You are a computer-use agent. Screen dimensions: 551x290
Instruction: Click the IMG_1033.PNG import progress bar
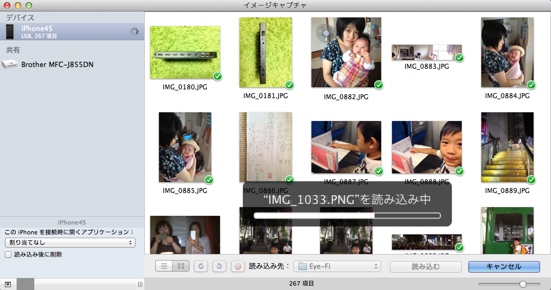click(x=347, y=215)
